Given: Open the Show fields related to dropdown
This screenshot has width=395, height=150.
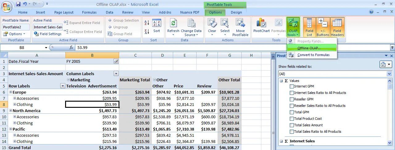Looking at the screenshot, I should tap(389, 74).
